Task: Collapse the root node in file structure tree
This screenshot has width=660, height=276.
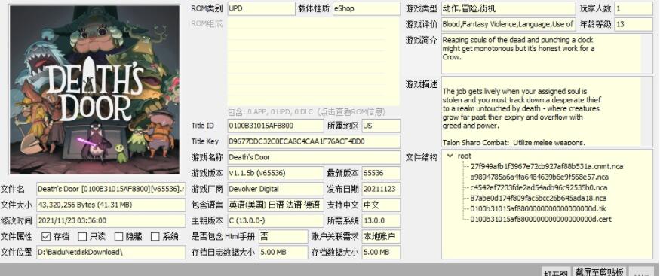Action: click(x=450, y=156)
